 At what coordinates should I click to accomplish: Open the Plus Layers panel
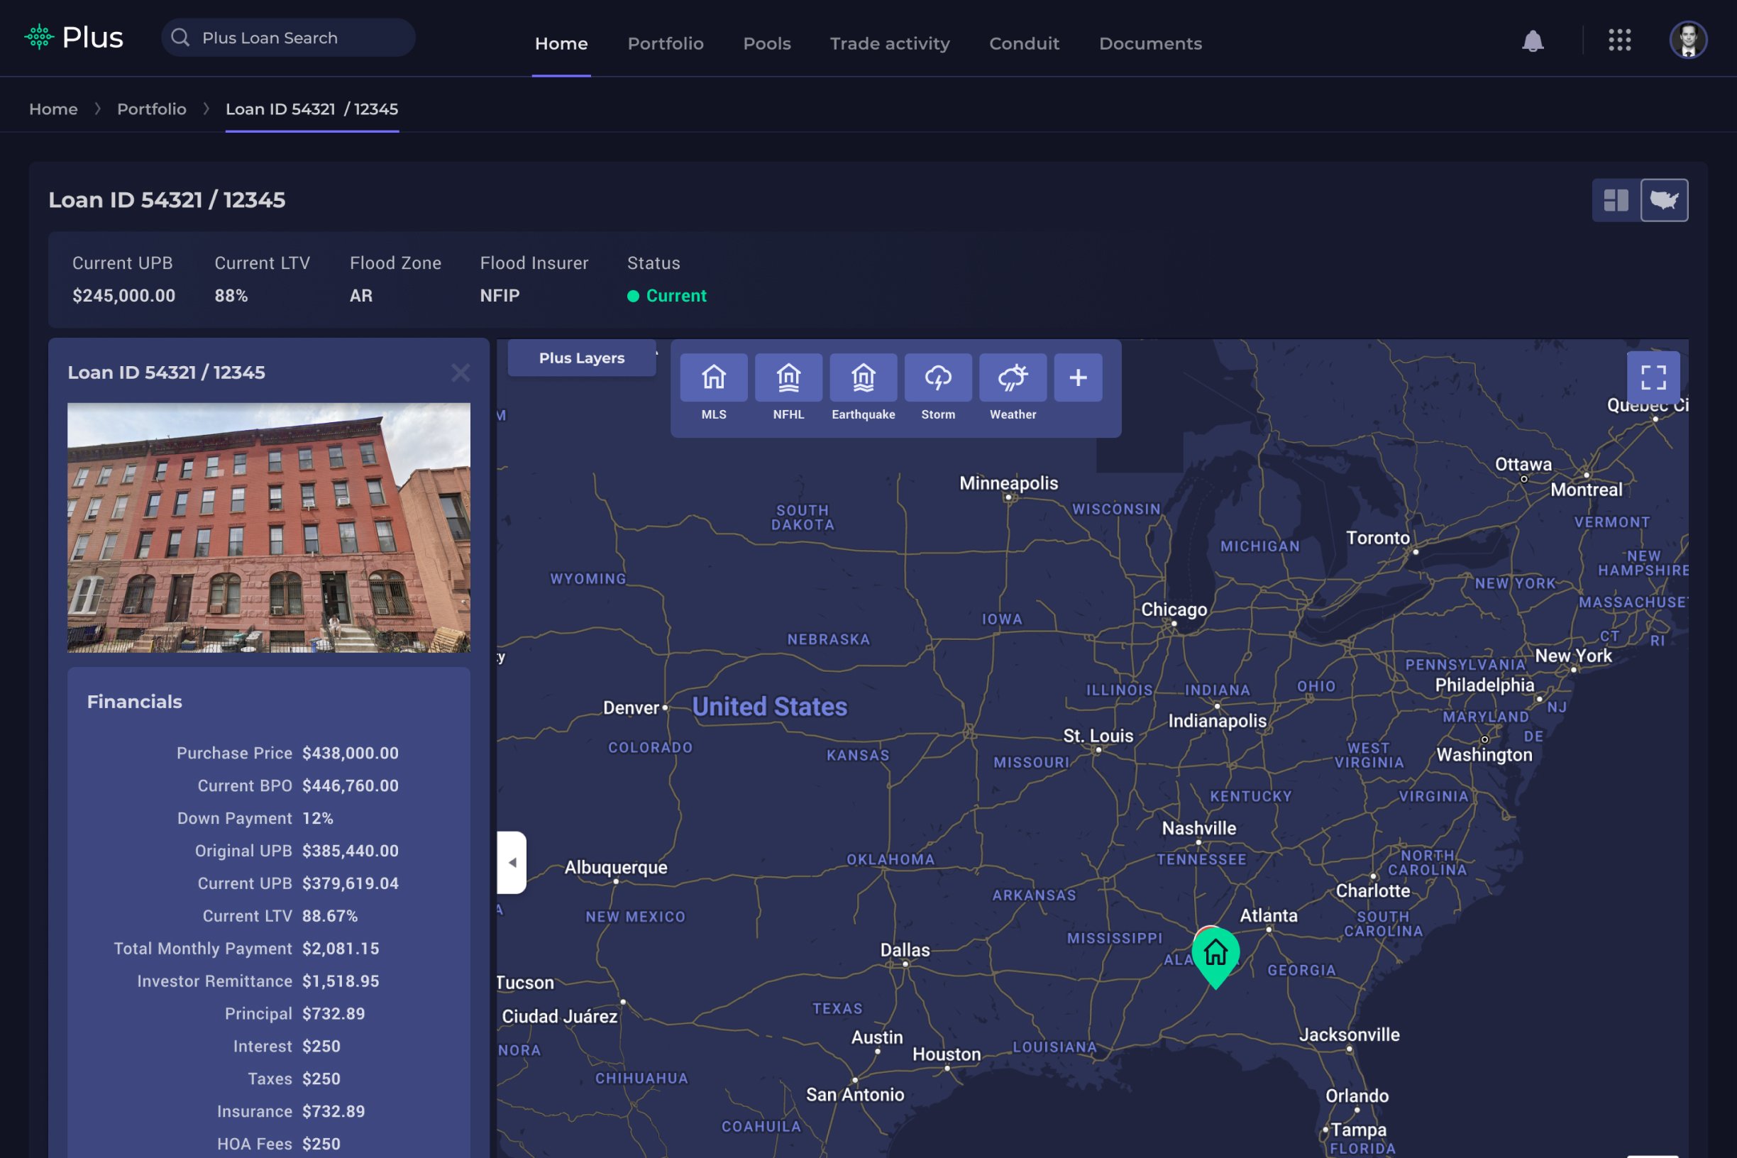[x=581, y=358]
